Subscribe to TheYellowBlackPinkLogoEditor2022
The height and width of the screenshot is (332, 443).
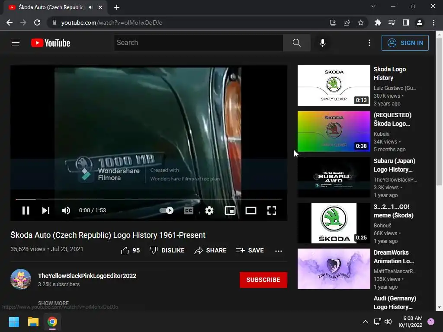263,280
